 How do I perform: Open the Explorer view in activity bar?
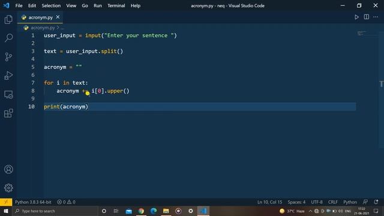point(8,19)
